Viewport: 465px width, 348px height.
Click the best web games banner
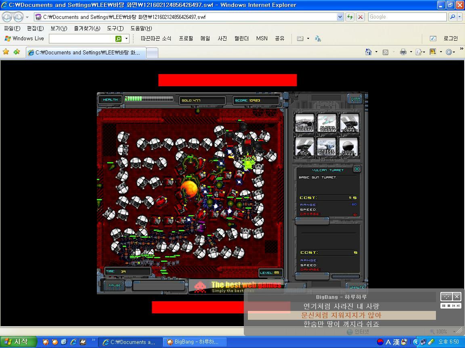pyautogui.click(x=237, y=286)
